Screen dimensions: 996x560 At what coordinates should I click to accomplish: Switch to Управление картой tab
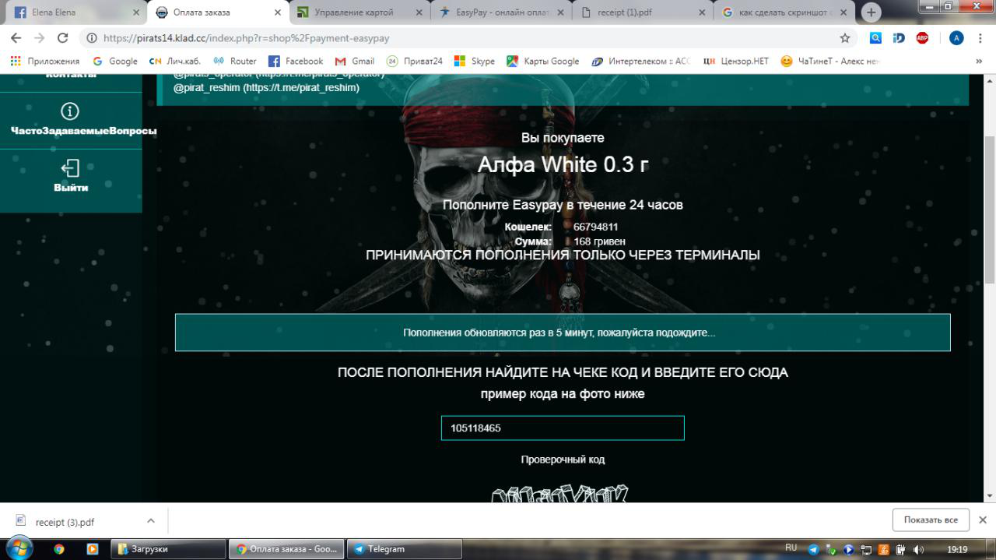click(360, 12)
